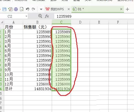Click column B cell with 1235994
The width and height of the screenshot is (134, 112).
pyautogui.click(x=37, y=55)
